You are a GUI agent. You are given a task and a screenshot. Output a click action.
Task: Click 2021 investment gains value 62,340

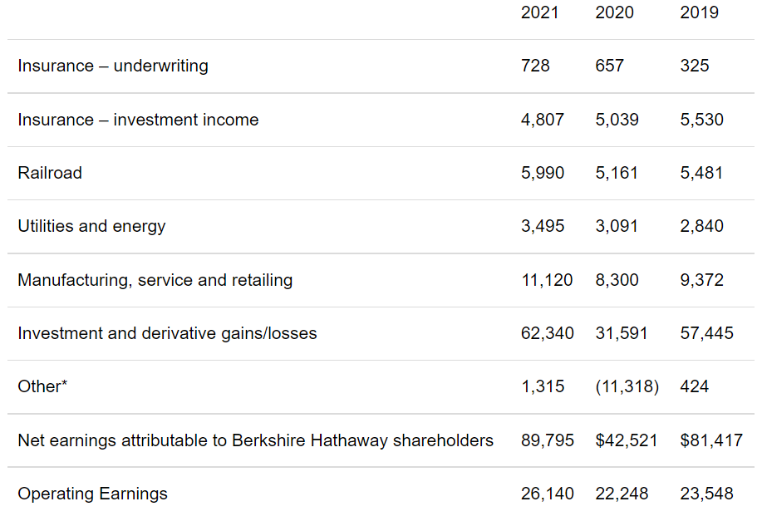[x=548, y=333]
